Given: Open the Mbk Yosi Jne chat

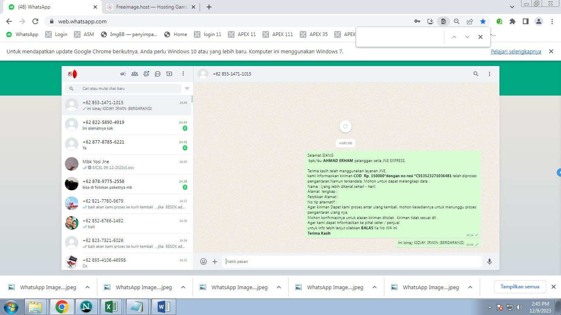Looking at the screenshot, I should pos(126,164).
